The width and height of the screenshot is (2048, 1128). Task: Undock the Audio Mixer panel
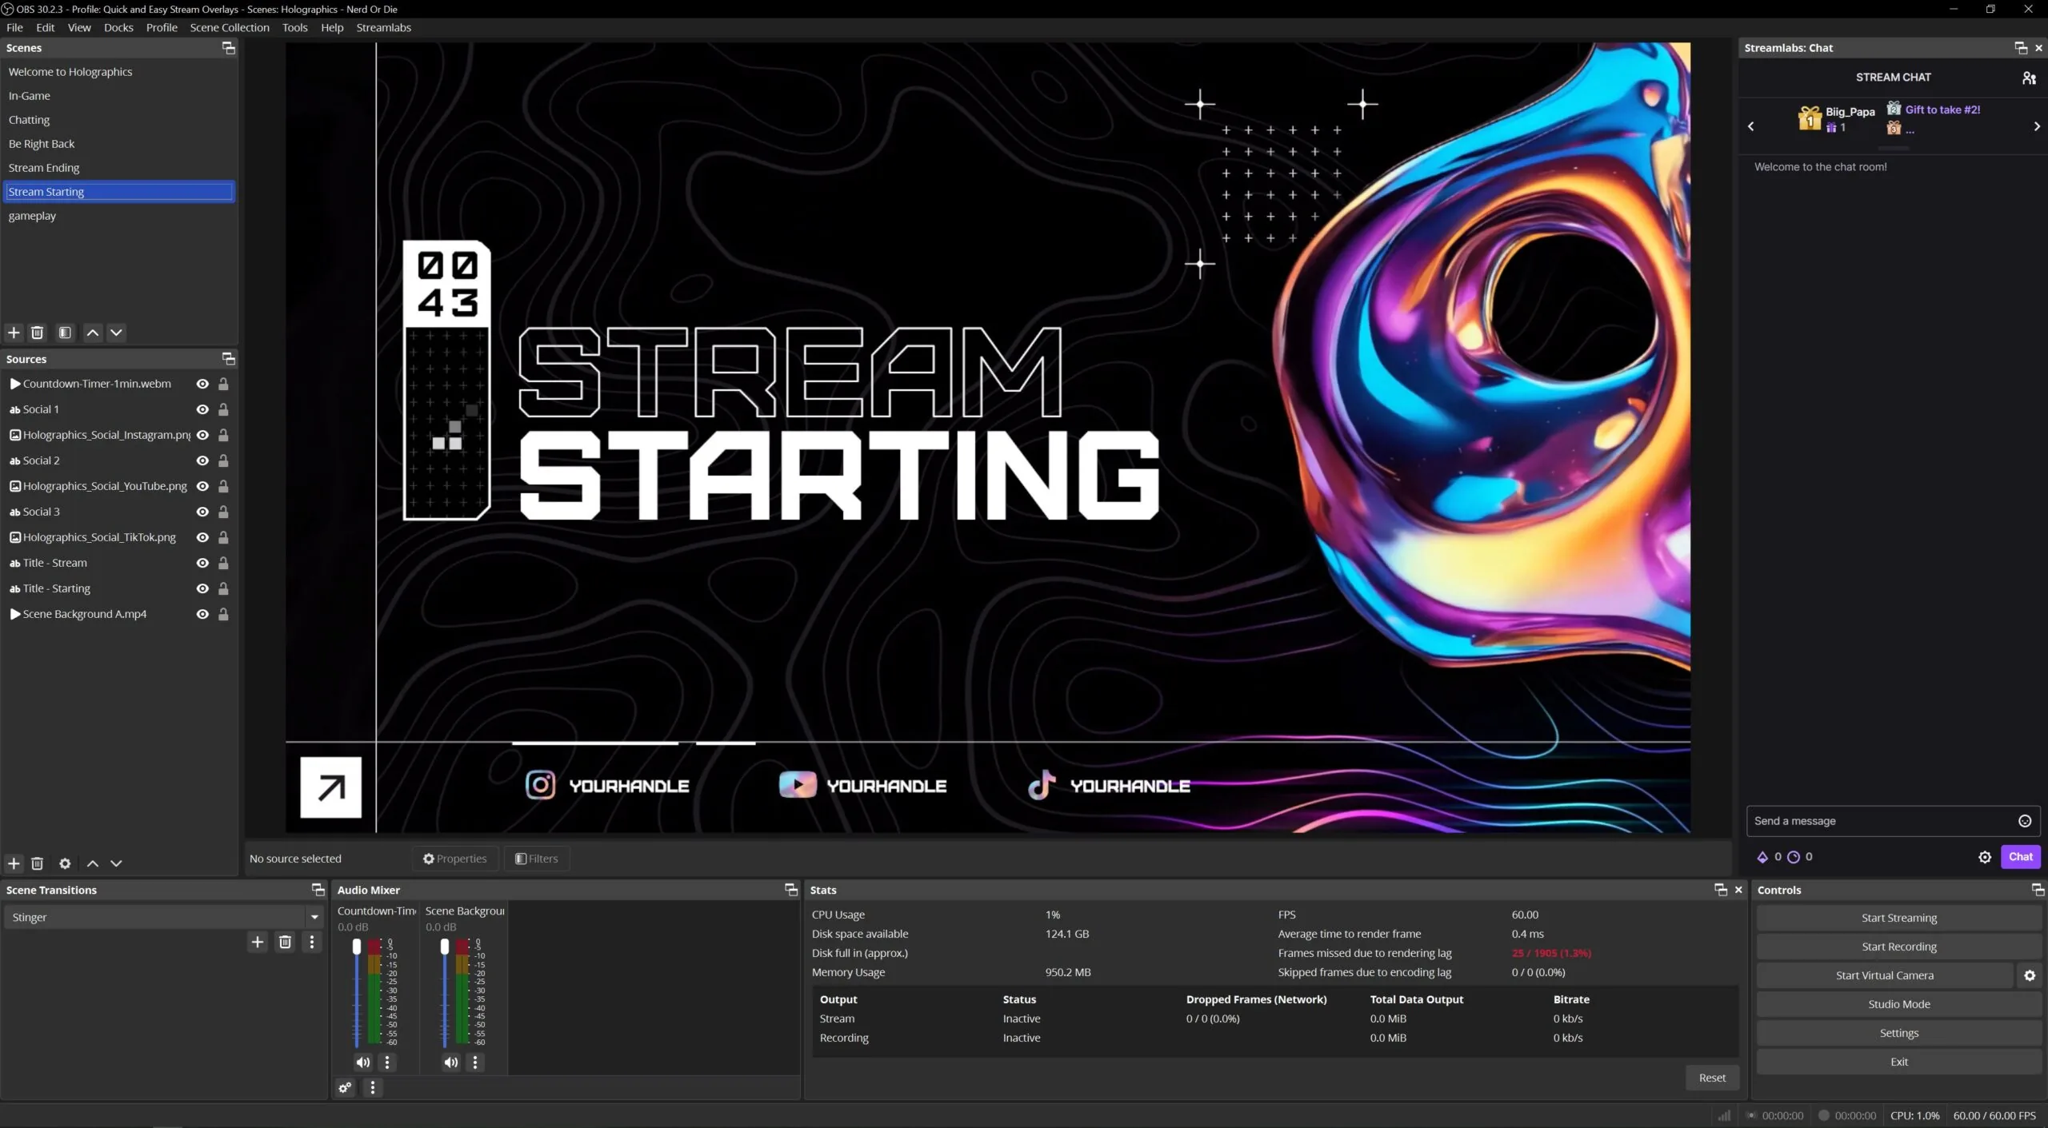tap(791, 890)
